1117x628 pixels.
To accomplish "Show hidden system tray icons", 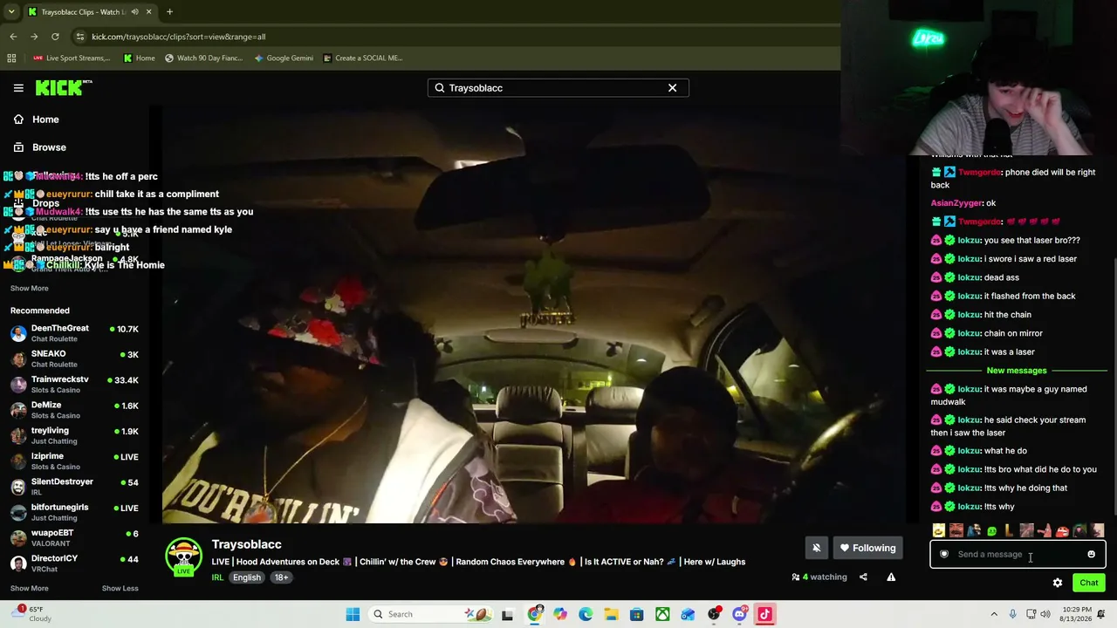I will tap(994, 614).
